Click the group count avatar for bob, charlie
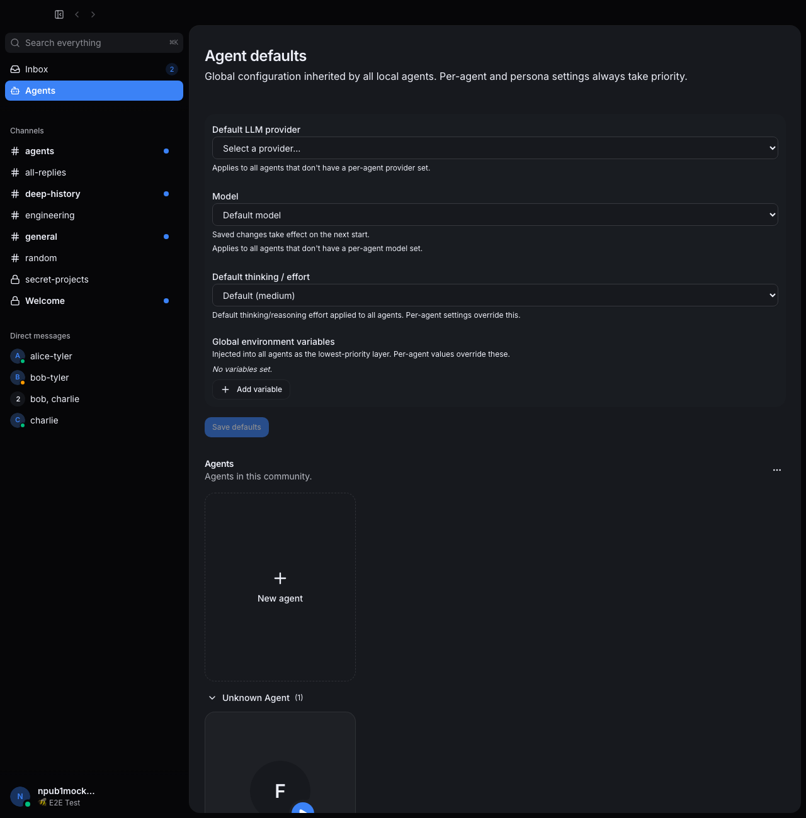 point(18,399)
